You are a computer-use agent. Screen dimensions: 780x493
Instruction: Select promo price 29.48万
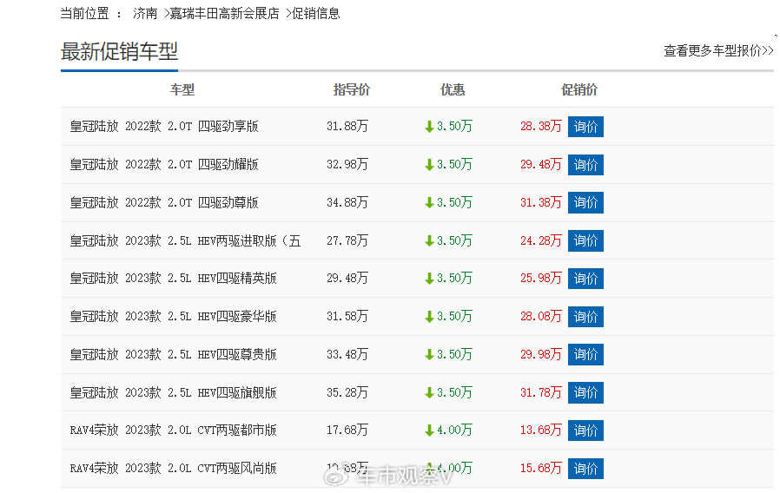(541, 165)
